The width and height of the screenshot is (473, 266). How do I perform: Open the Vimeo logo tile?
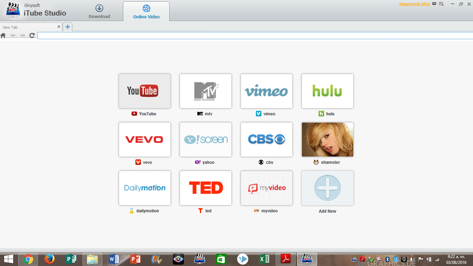coord(267,91)
